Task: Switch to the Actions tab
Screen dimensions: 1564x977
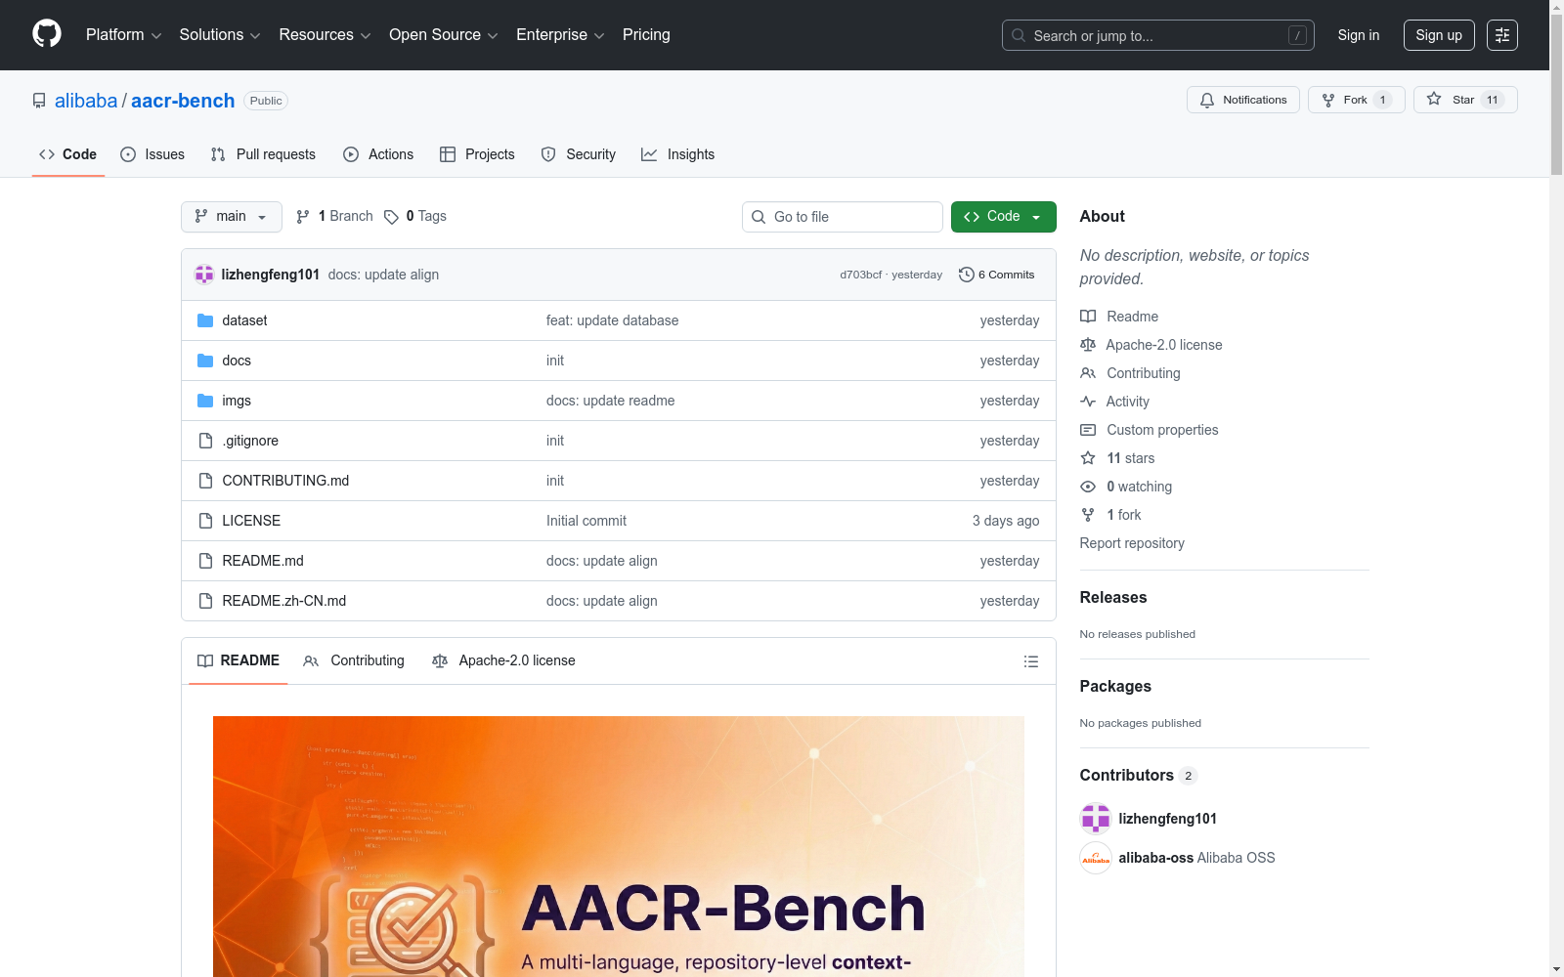Action: pyautogui.click(x=378, y=154)
